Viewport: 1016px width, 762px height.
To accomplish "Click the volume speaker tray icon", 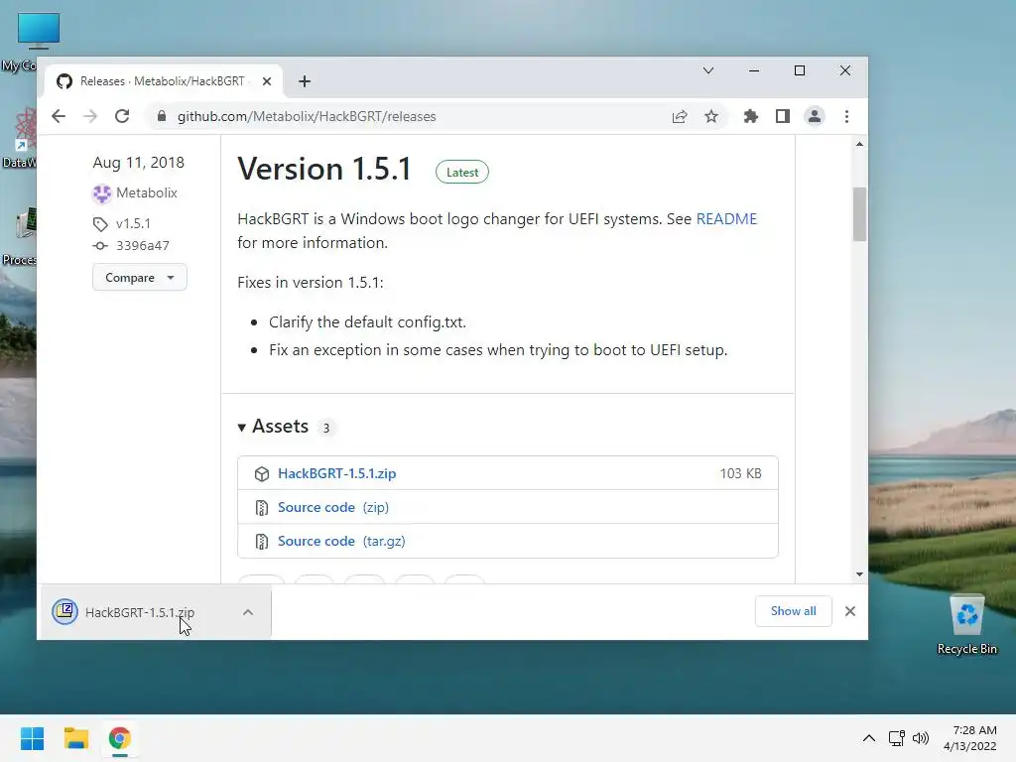I will click(920, 738).
